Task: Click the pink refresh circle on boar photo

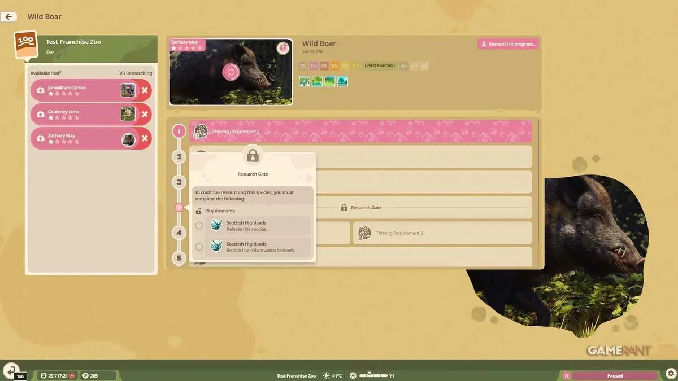Action: 230,72
